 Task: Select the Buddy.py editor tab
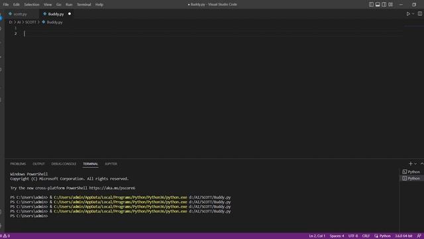(x=56, y=14)
